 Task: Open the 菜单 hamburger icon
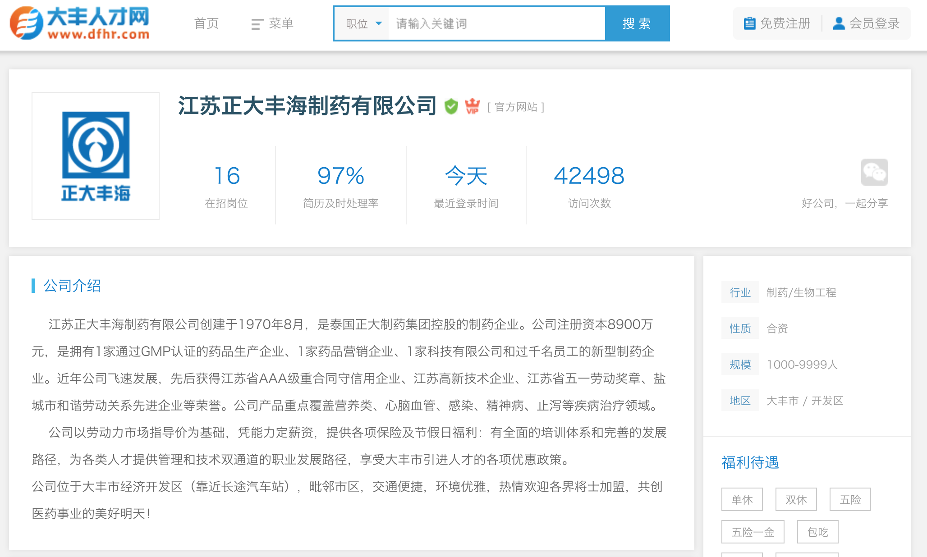(x=257, y=24)
